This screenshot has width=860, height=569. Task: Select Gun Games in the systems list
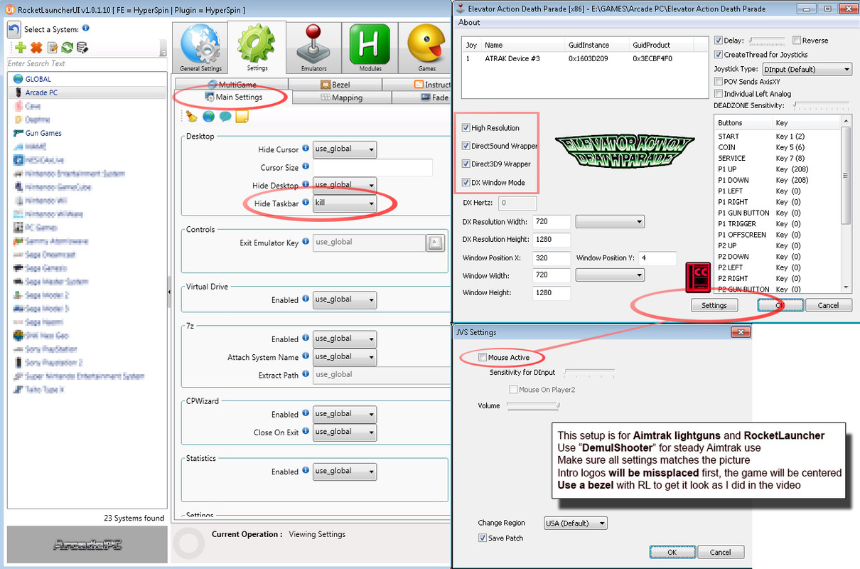coord(43,133)
